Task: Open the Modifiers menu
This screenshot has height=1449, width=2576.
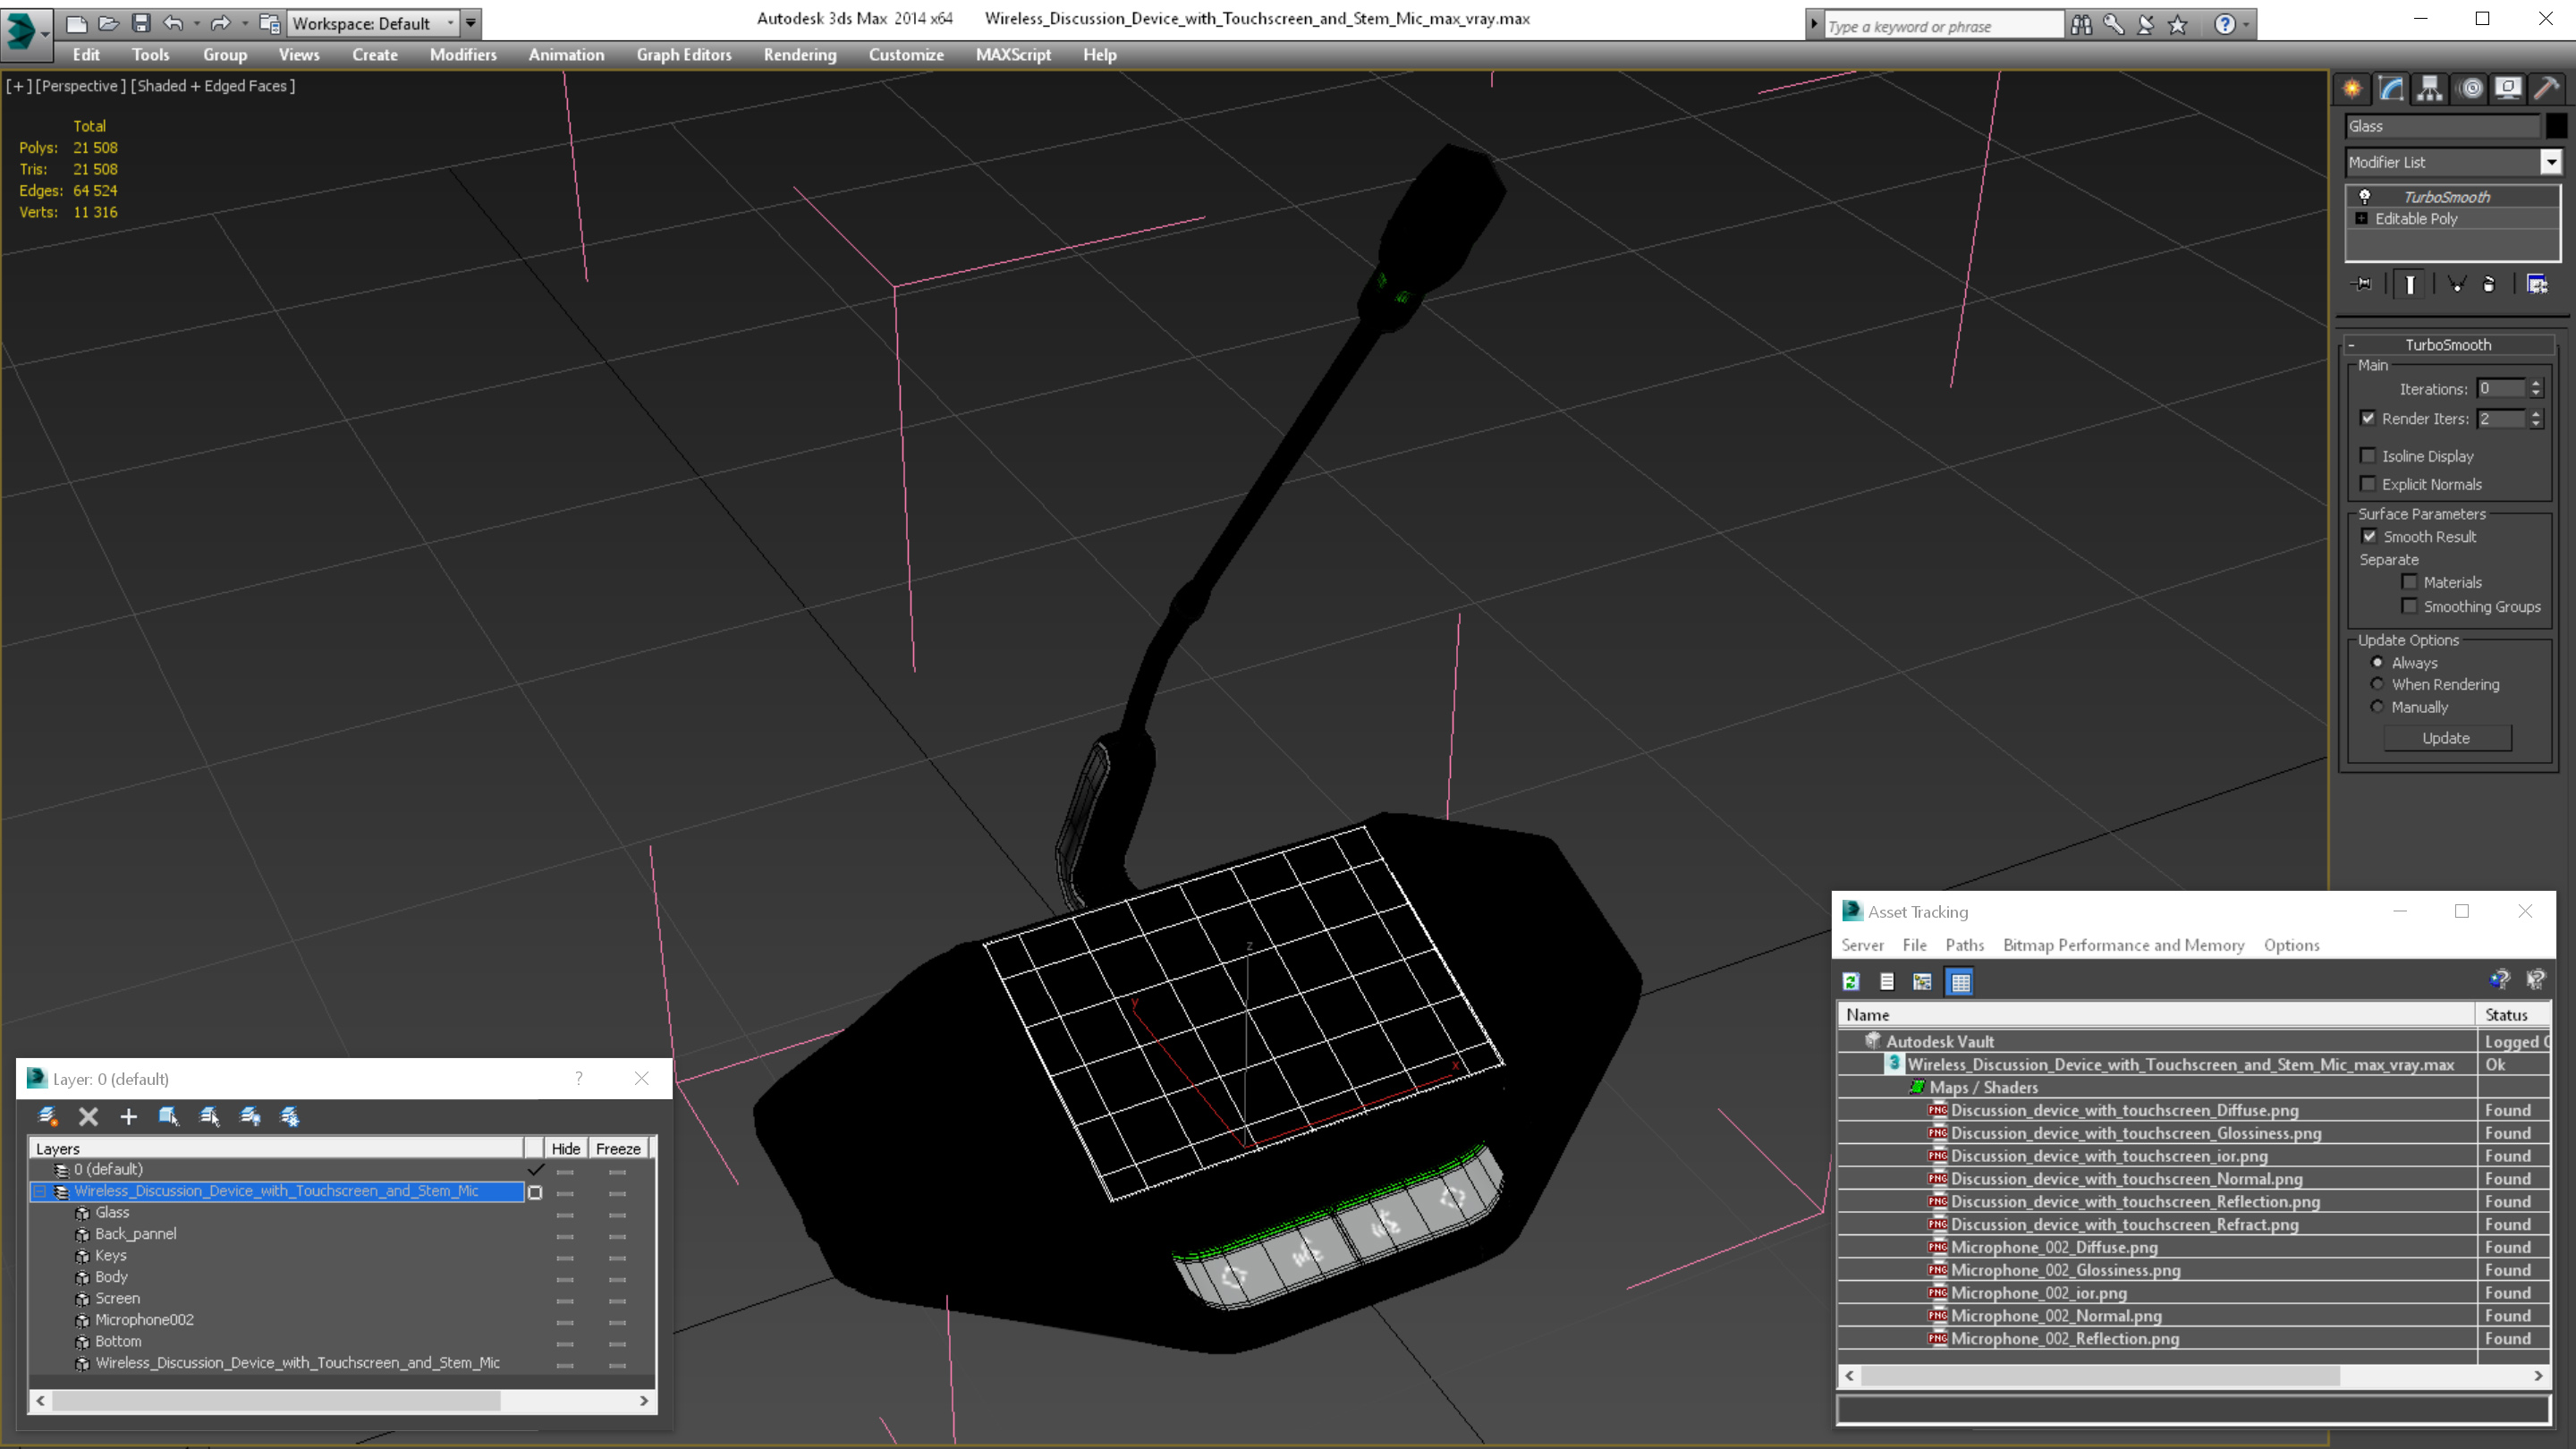Action: tap(463, 55)
